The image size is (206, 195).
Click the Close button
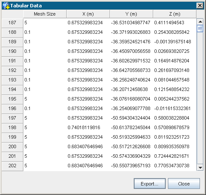pyautogui.click(x=184, y=184)
